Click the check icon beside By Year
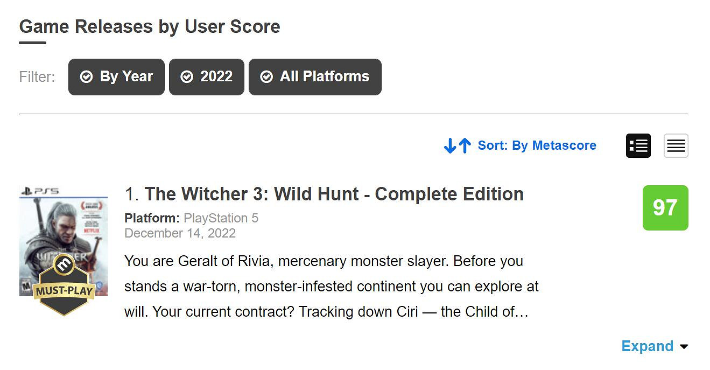Screen dimensions: 710x370 [86, 77]
